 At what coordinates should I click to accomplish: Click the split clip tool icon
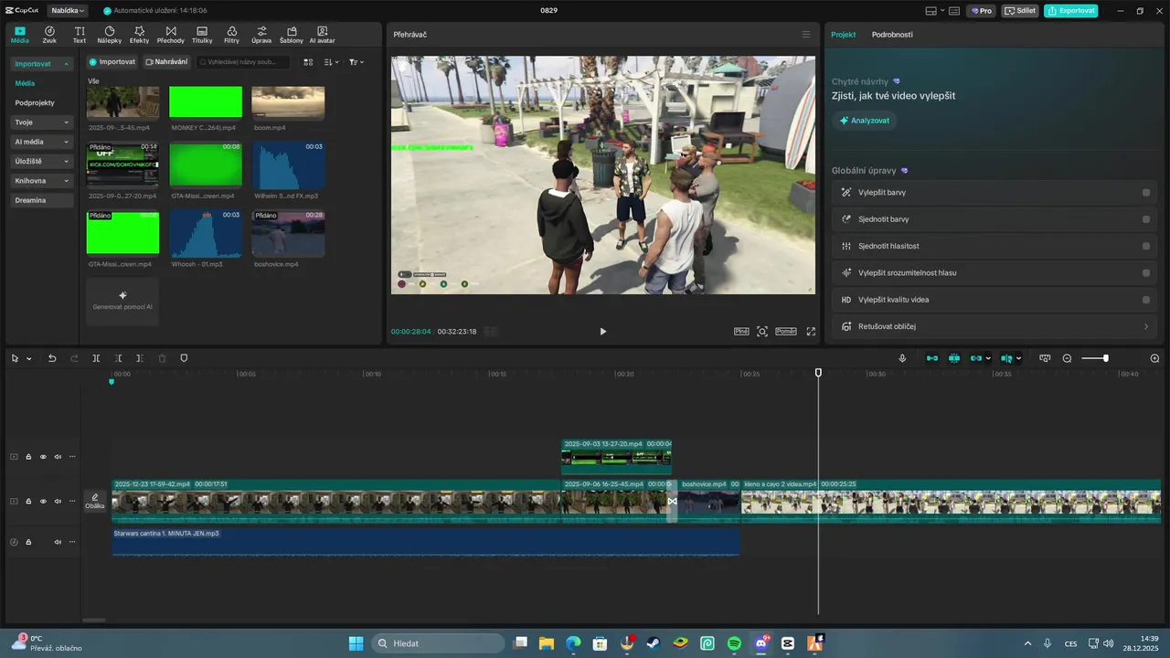coord(96,358)
